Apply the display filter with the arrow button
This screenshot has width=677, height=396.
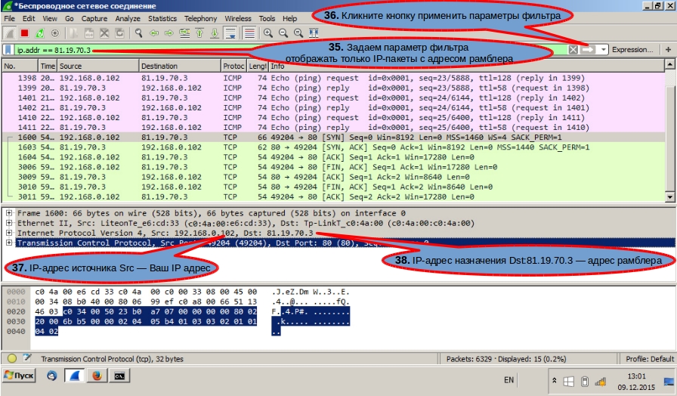tap(588, 50)
